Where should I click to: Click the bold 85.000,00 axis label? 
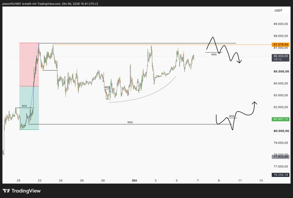pos(281,72)
